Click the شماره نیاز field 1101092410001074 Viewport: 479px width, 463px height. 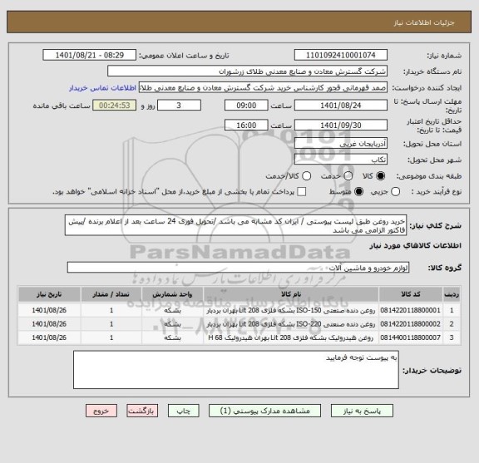click(341, 56)
